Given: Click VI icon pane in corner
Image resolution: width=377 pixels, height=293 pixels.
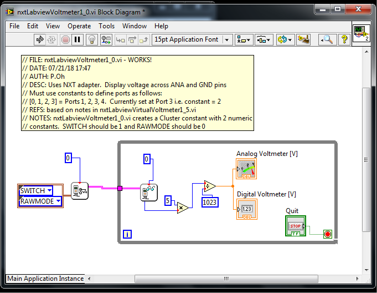Looking at the screenshot, I should tap(361, 34).
